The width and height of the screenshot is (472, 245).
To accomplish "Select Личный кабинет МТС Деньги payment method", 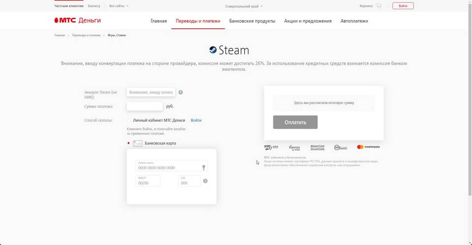I will [x=129, y=120].
